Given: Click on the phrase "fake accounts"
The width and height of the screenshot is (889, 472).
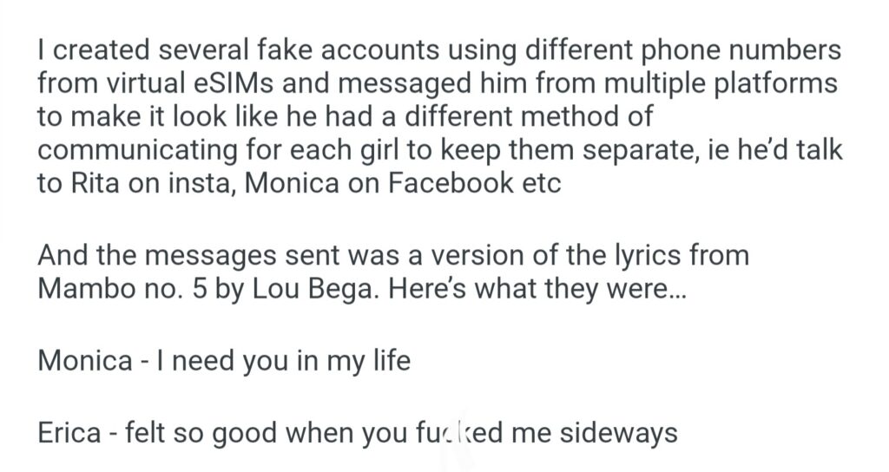Looking at the screenshot, I should [332, 50].
